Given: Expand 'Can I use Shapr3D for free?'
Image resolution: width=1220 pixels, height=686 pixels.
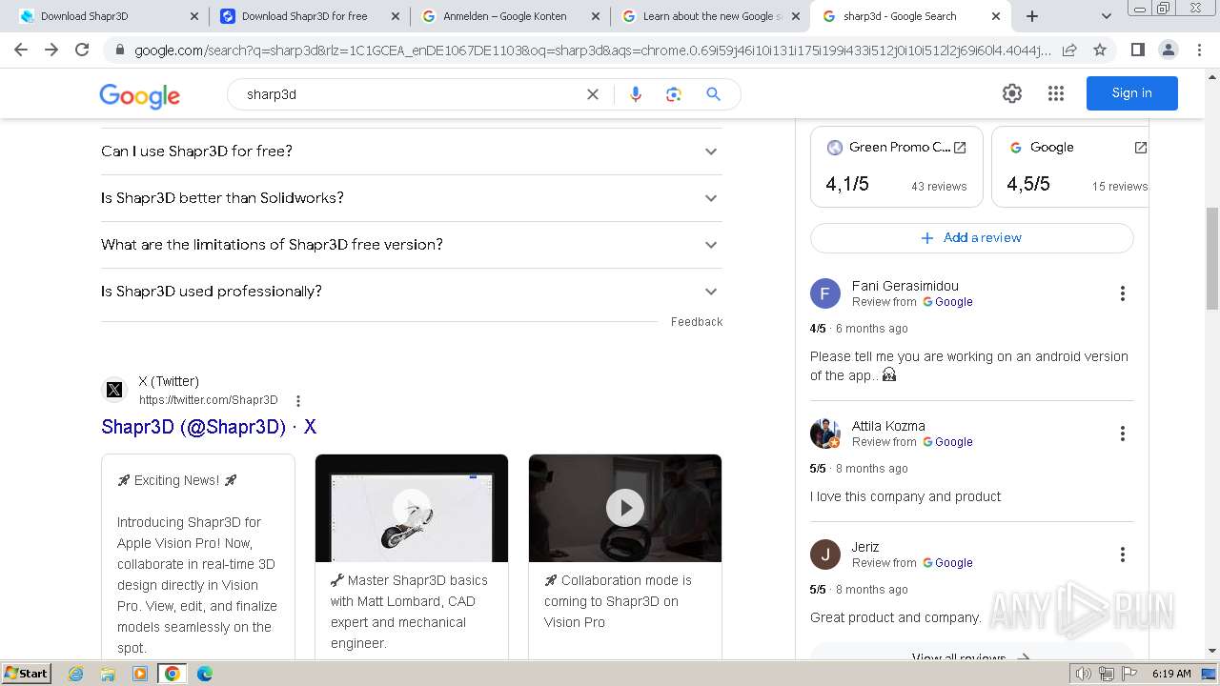Looking at the screenshot, I should (x=412, y=151).
